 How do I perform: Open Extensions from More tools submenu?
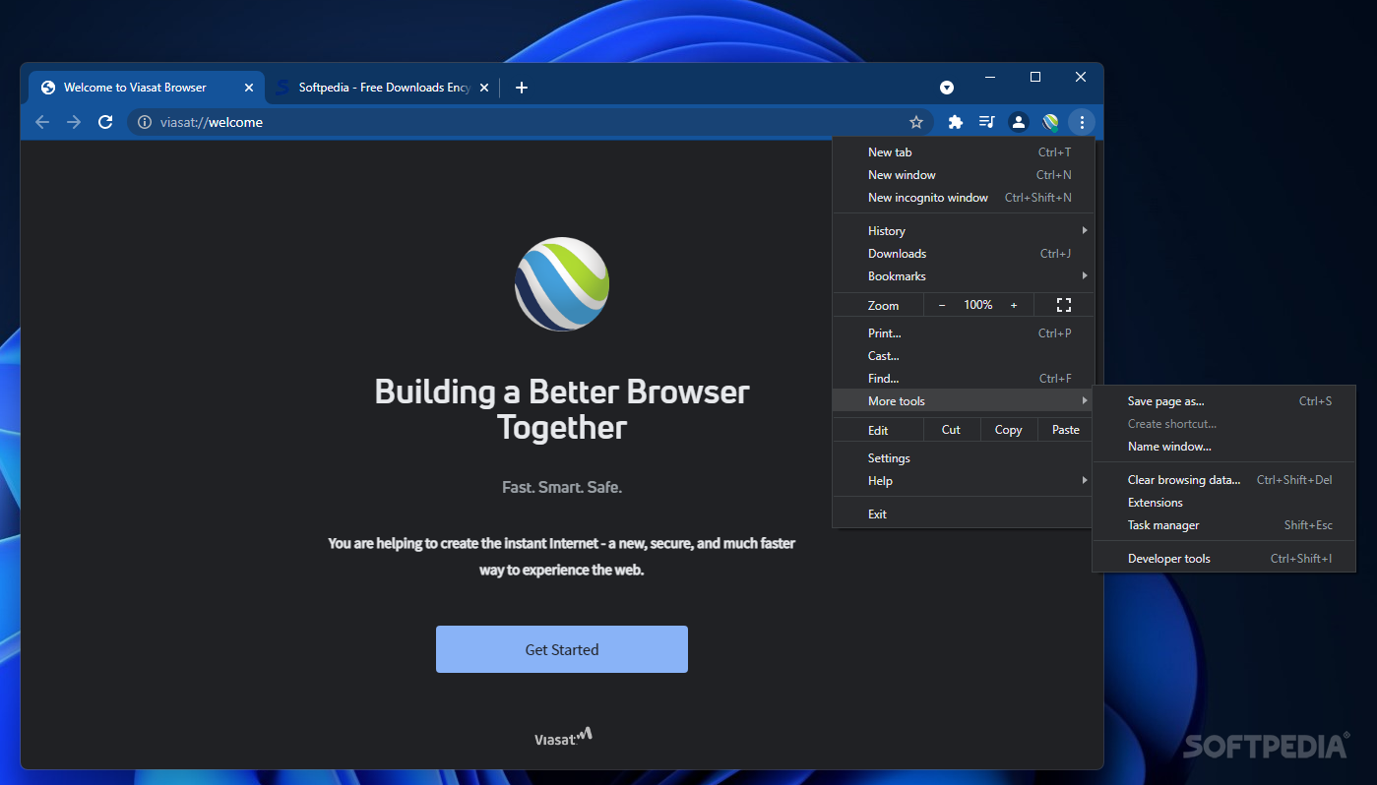[1224, 503]
